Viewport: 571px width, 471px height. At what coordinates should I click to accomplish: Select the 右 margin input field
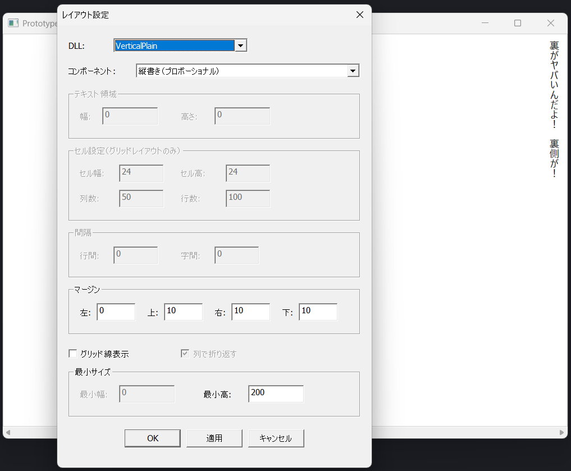click(250, 312)
